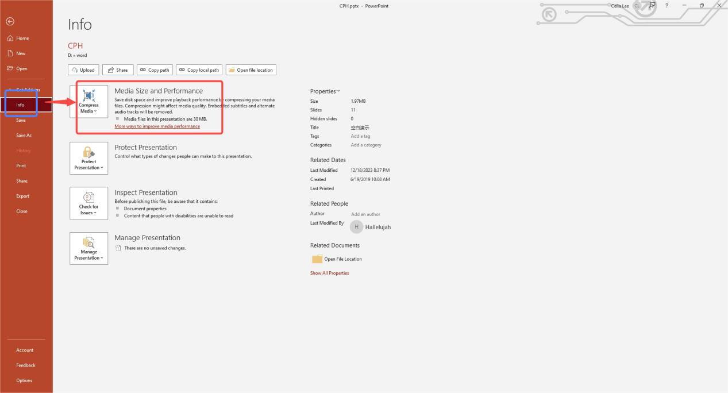Click the back arrow icon in sidebar

[10, 21]
